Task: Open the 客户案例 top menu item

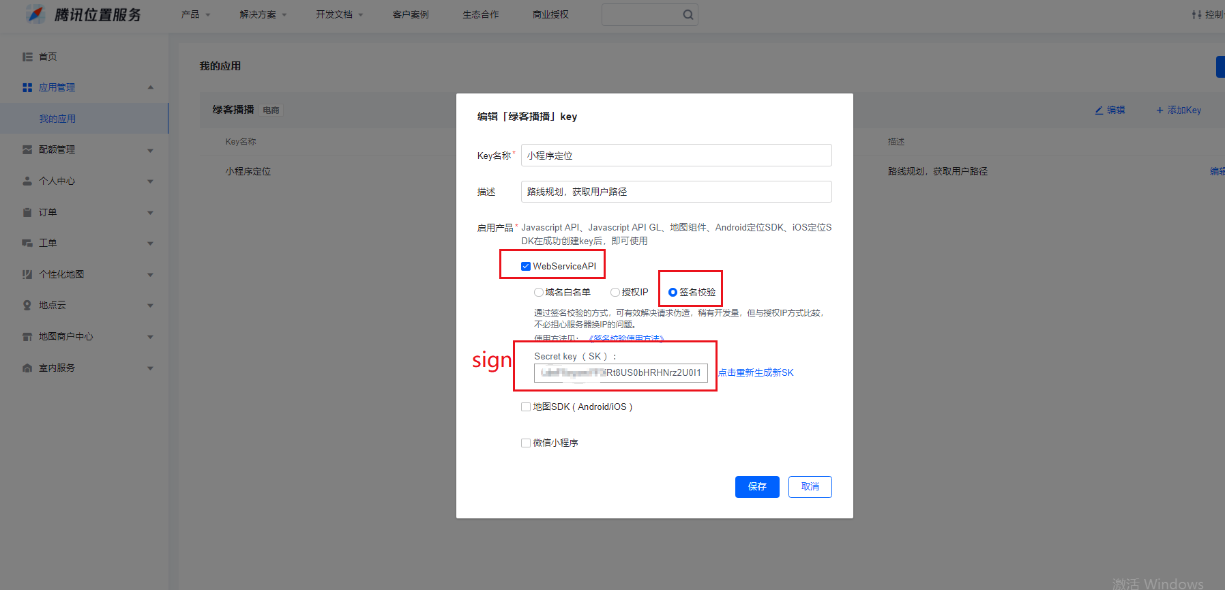Action: 411,15
